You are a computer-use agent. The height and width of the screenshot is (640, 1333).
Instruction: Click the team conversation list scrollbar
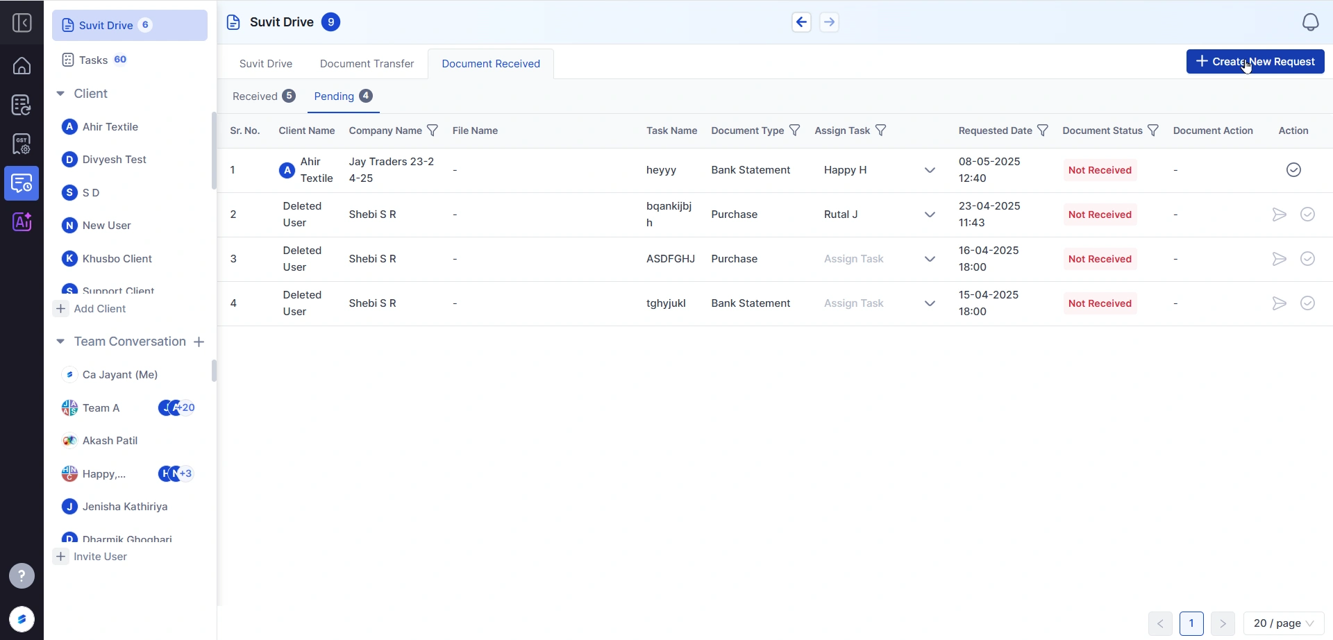tap(214, 371)
